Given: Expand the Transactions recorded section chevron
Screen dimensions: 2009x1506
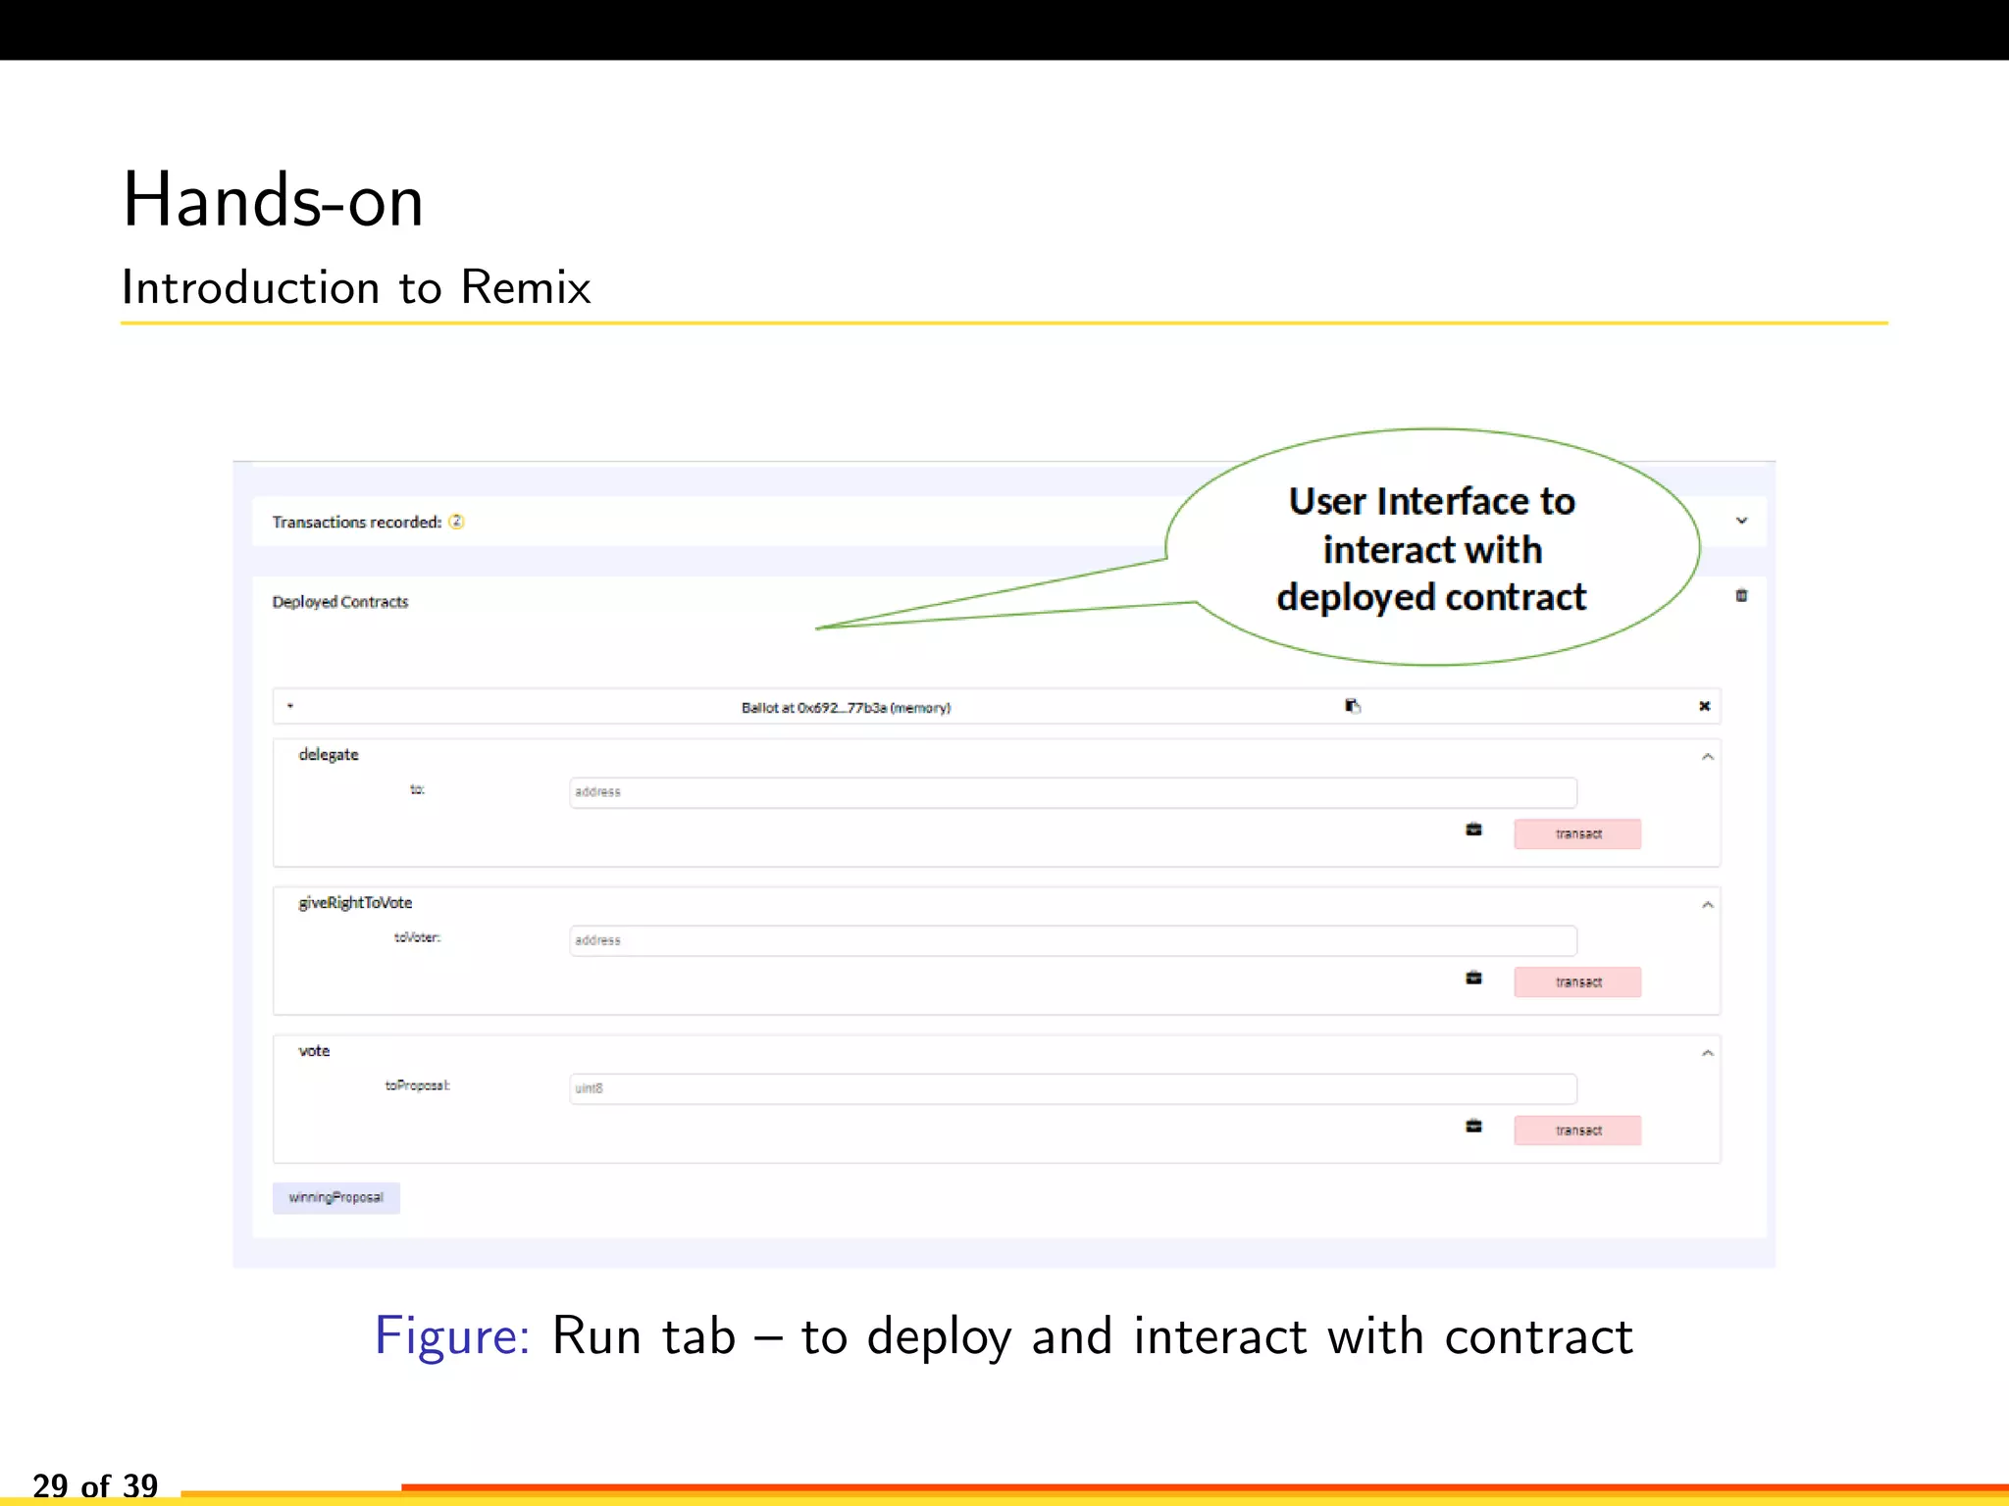Looking at the screenshot, I should (1741, 521).
